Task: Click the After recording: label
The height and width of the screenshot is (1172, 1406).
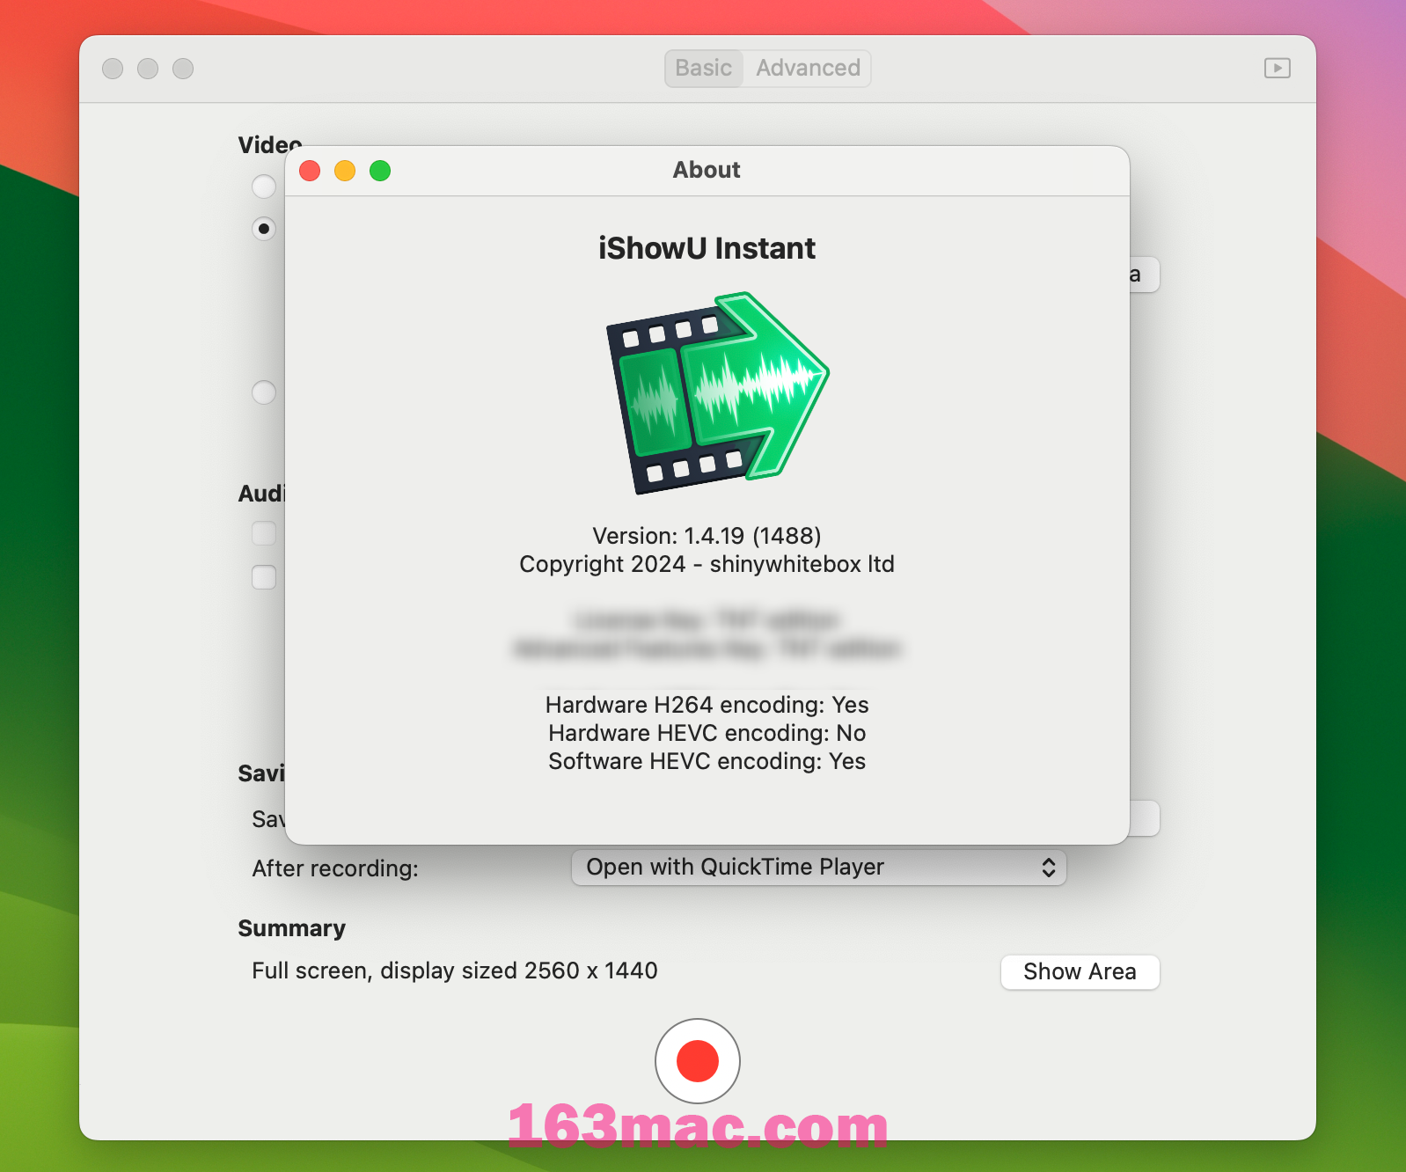Action: click(335, 868)
